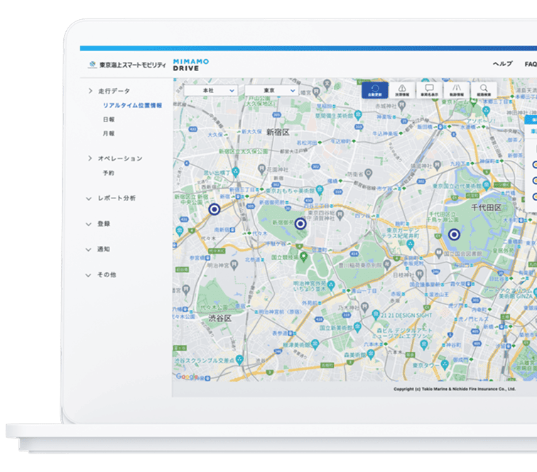Viewport: 537px width, 472px height.
Task: Click the 自動更新 auto-refresh button
Action: [x=374, y=90]
